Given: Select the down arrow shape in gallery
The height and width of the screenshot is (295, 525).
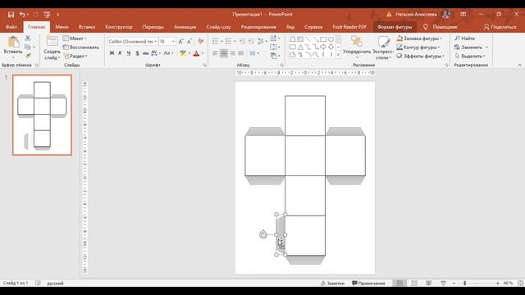Looking at the screenshot, I should point(331,48).
